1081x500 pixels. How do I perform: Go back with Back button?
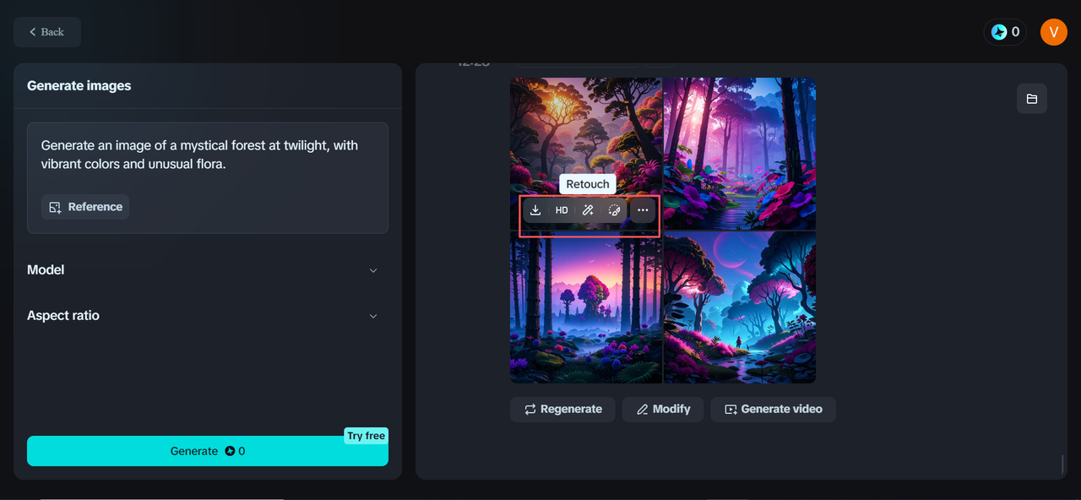[47, 32]
